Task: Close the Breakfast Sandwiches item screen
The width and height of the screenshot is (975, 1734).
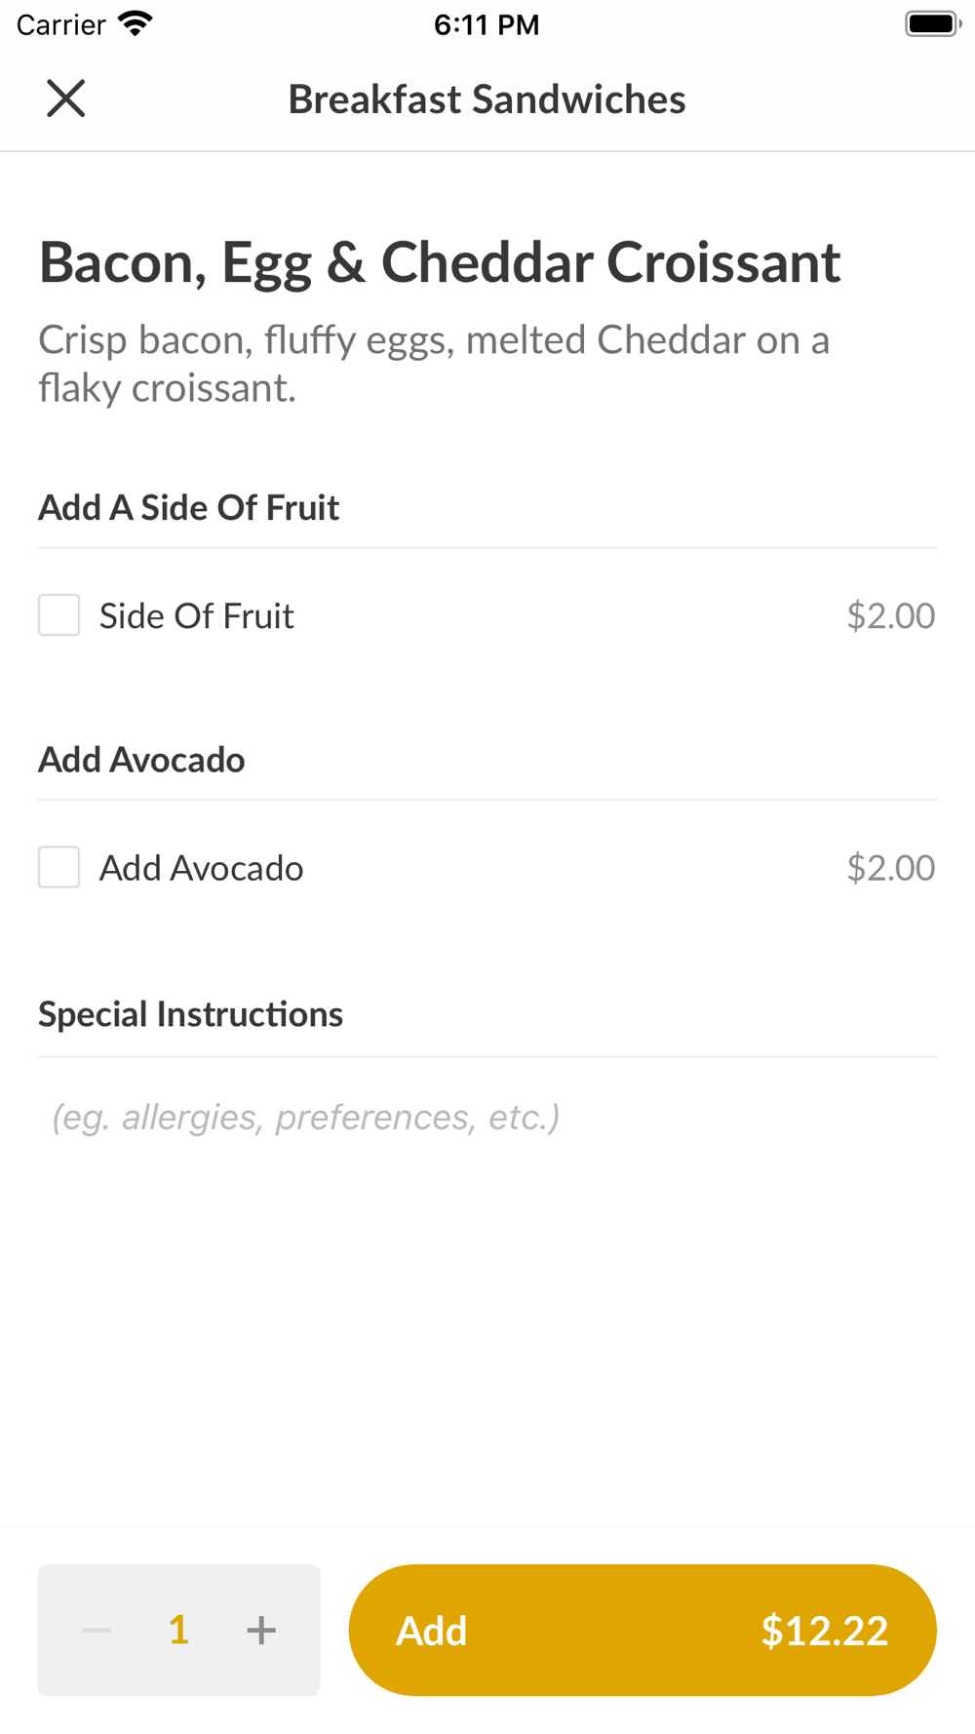Action: point(66,99)
